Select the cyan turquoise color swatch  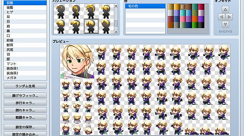click(x=183, y=13)
